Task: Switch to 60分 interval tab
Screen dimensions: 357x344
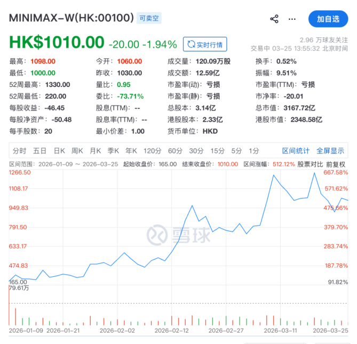Action: pos(176,150)
